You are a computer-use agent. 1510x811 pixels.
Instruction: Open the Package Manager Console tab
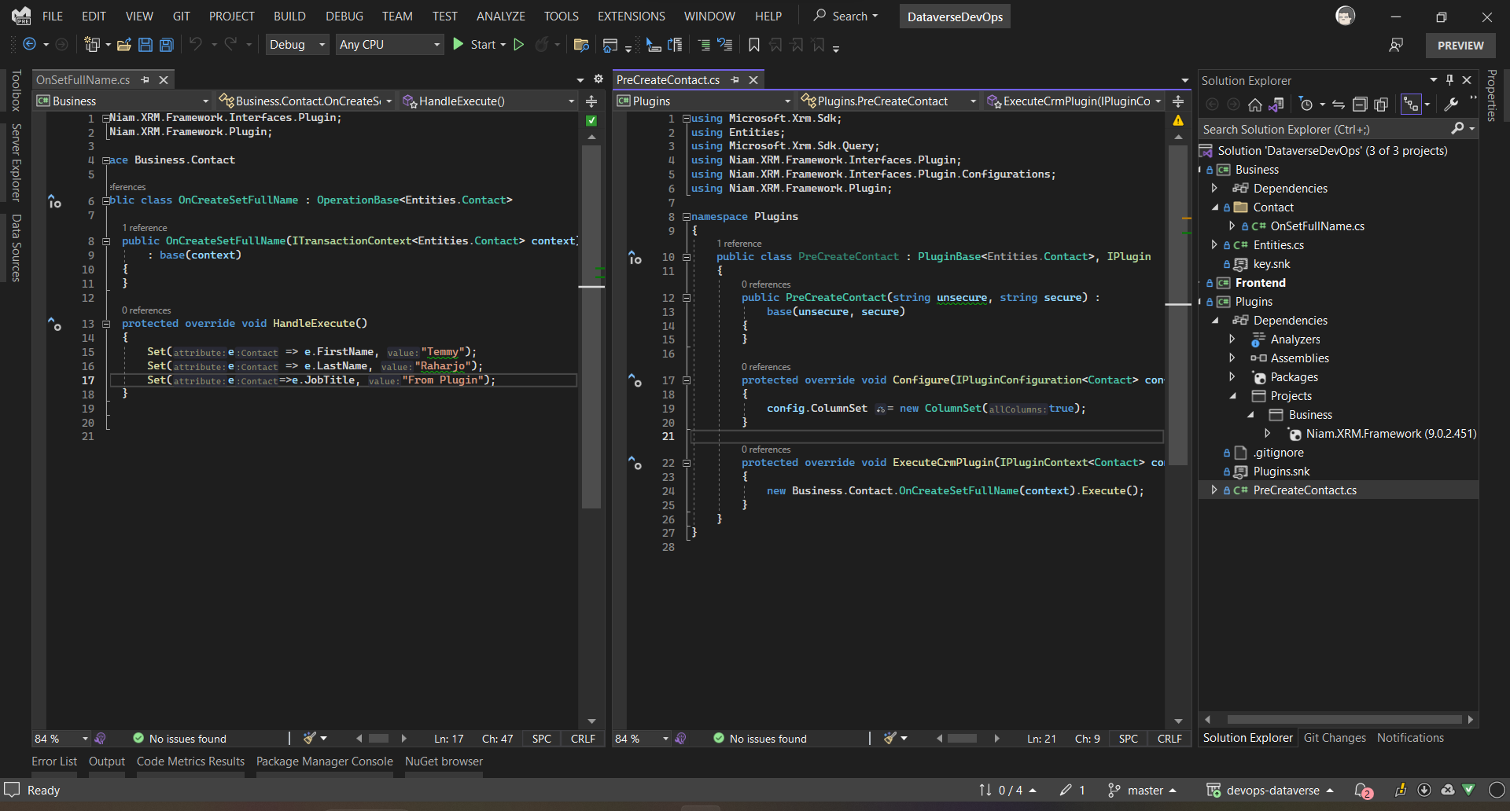[324, 761]
